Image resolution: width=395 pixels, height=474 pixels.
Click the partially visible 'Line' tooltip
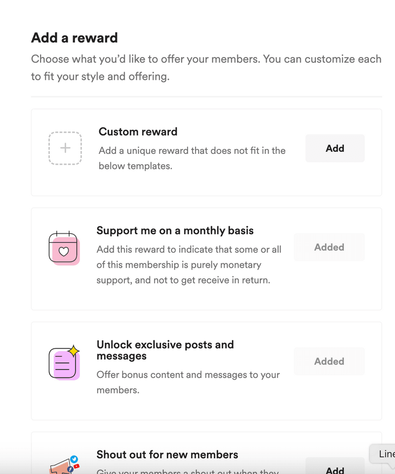(385, 454)
